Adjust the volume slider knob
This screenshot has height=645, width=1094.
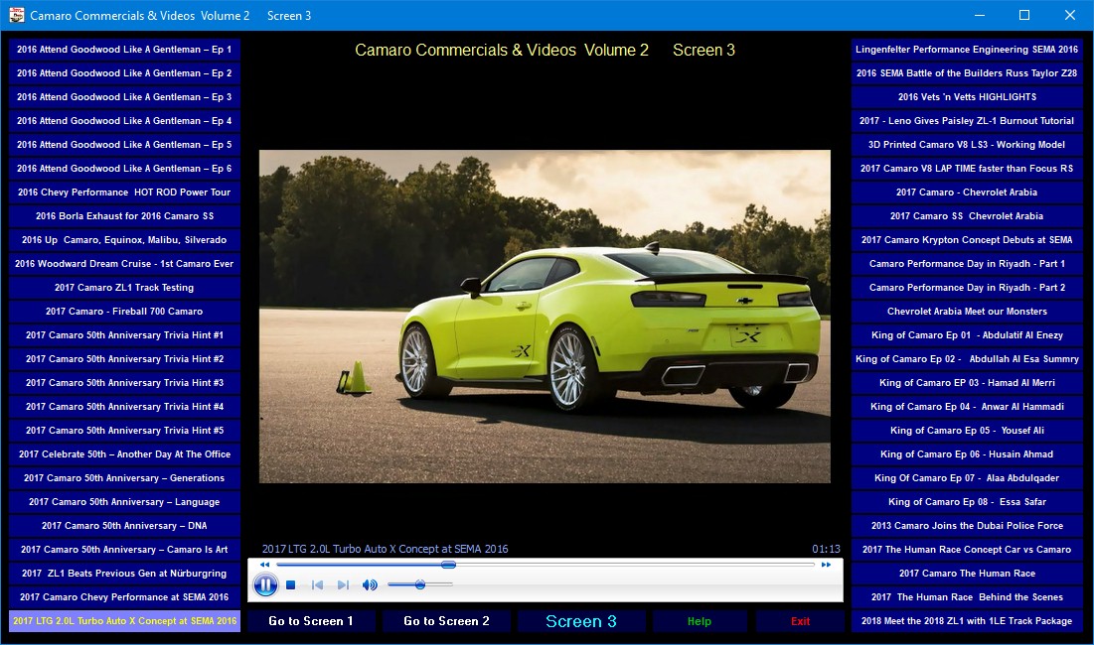420,584
